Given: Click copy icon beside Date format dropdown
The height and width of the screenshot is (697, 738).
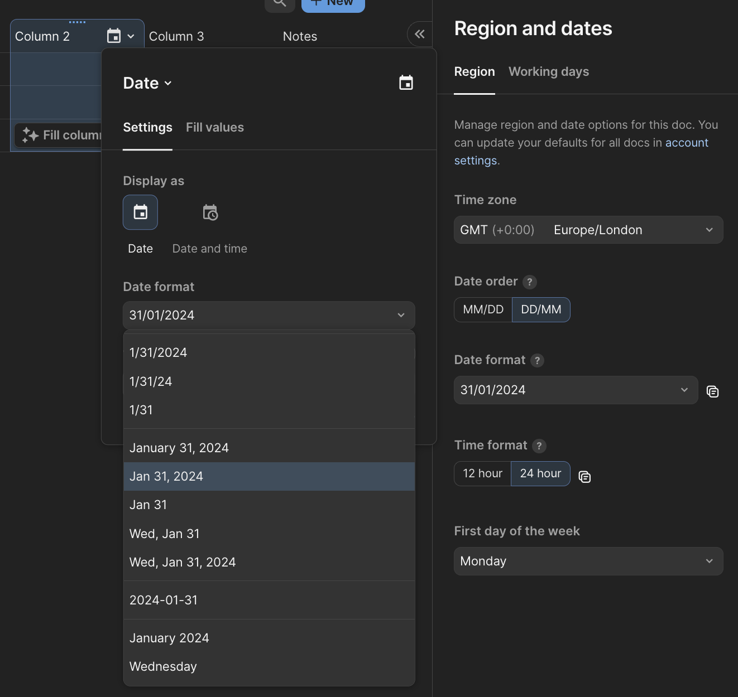Looking at the screenshot, I should pyautogui.click(x=712, y=391).
